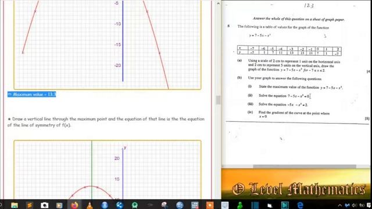Viewport: 372px width, 209px height.
Task: Open the volume speaker tray icon
Action: pyautogui.click(x=355, y=205)
